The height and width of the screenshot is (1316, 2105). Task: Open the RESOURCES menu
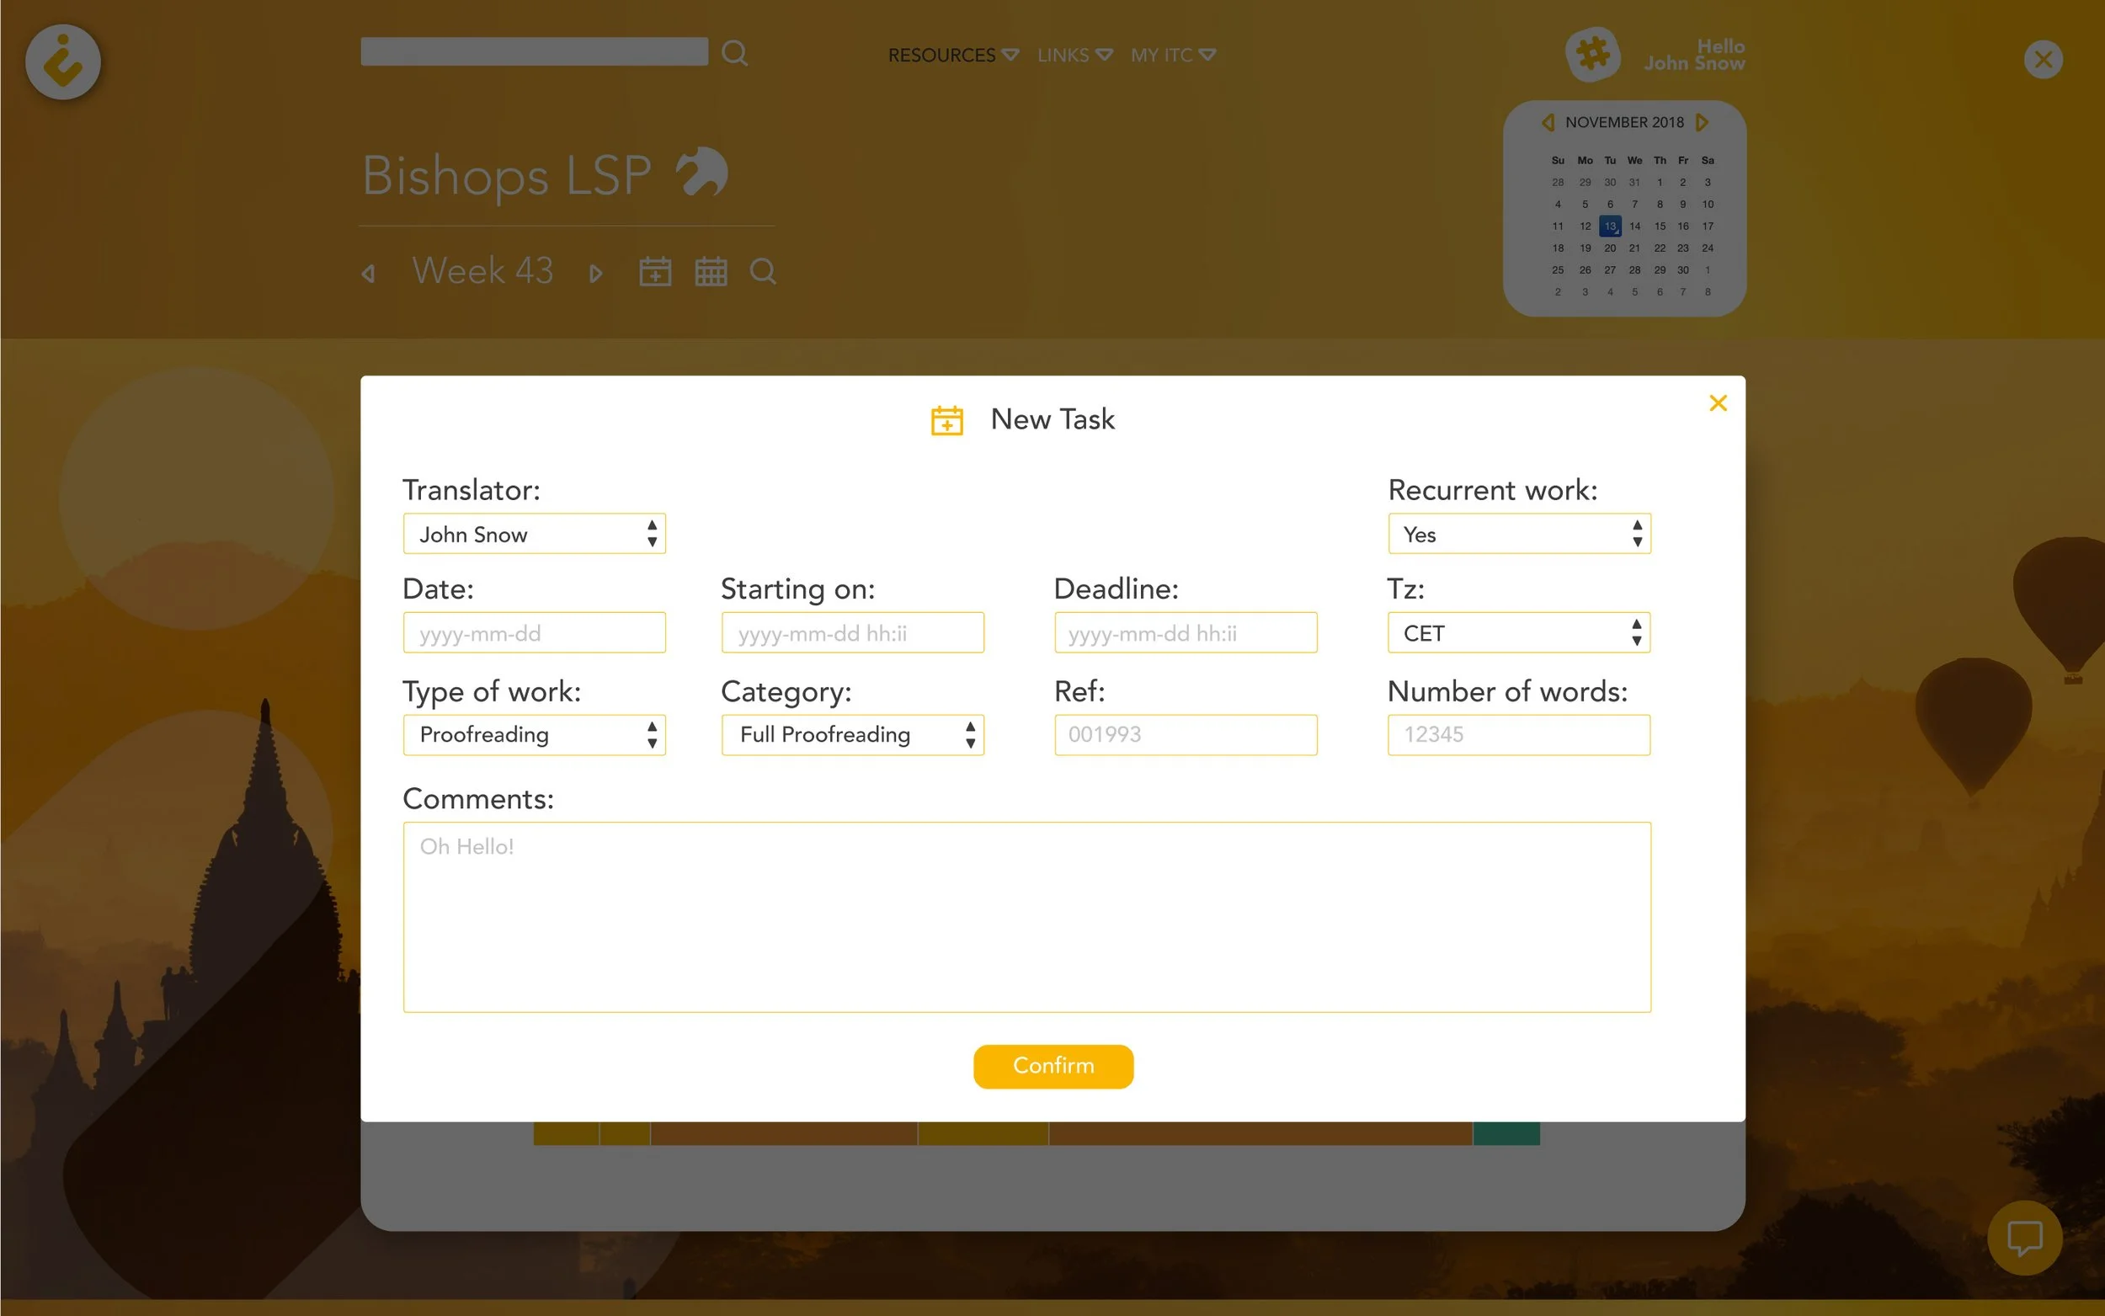pos(953,55)
